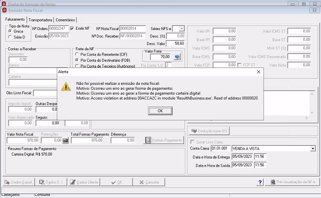Click the Cancelar button
Screen dimensions: 321x198
(149, 182)
